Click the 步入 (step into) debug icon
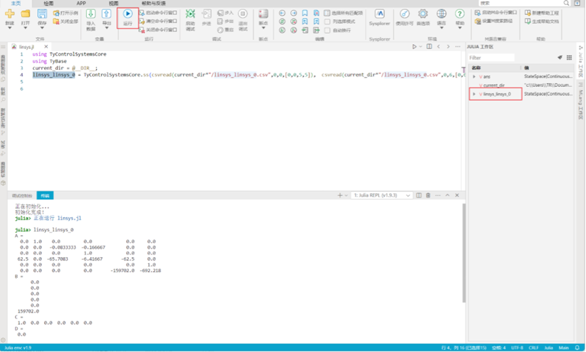The image size is (586, 352). 220,13
